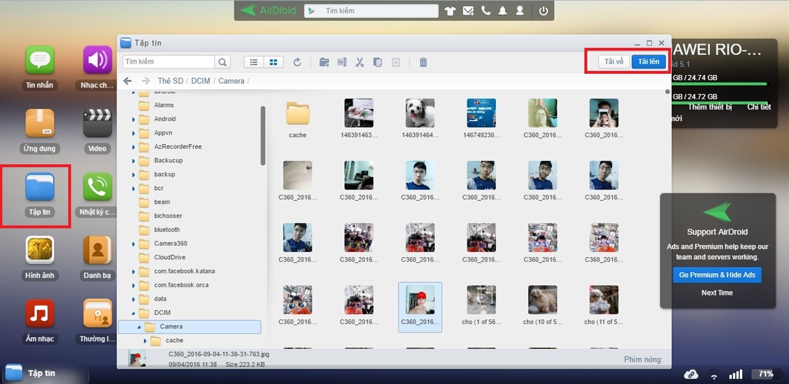Image resolution: width=789 pixels, height=384 pixels.
Task: Select the white dog photo thumbnail
Action: point(420,113)
